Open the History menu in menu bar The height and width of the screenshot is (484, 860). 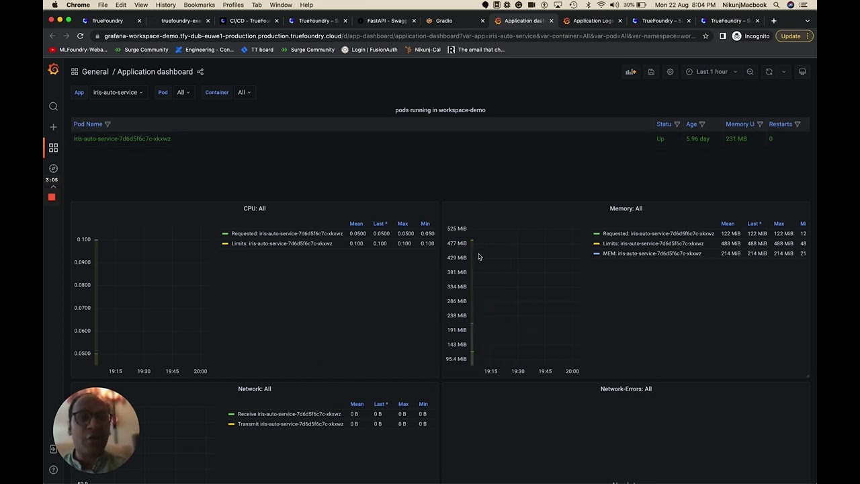[165, 5]
